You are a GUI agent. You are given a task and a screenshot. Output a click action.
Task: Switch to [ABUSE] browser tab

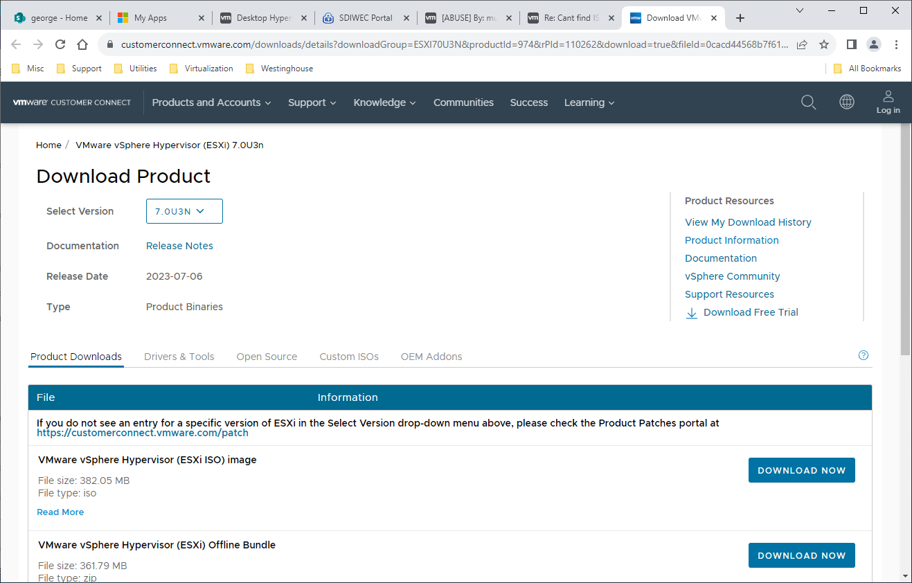(468, 18)
